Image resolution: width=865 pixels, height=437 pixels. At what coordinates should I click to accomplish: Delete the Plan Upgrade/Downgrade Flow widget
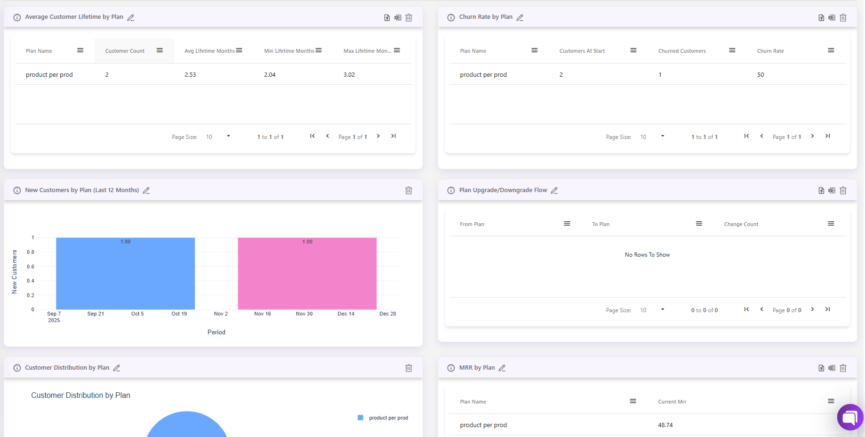click(x=843, y=190)
